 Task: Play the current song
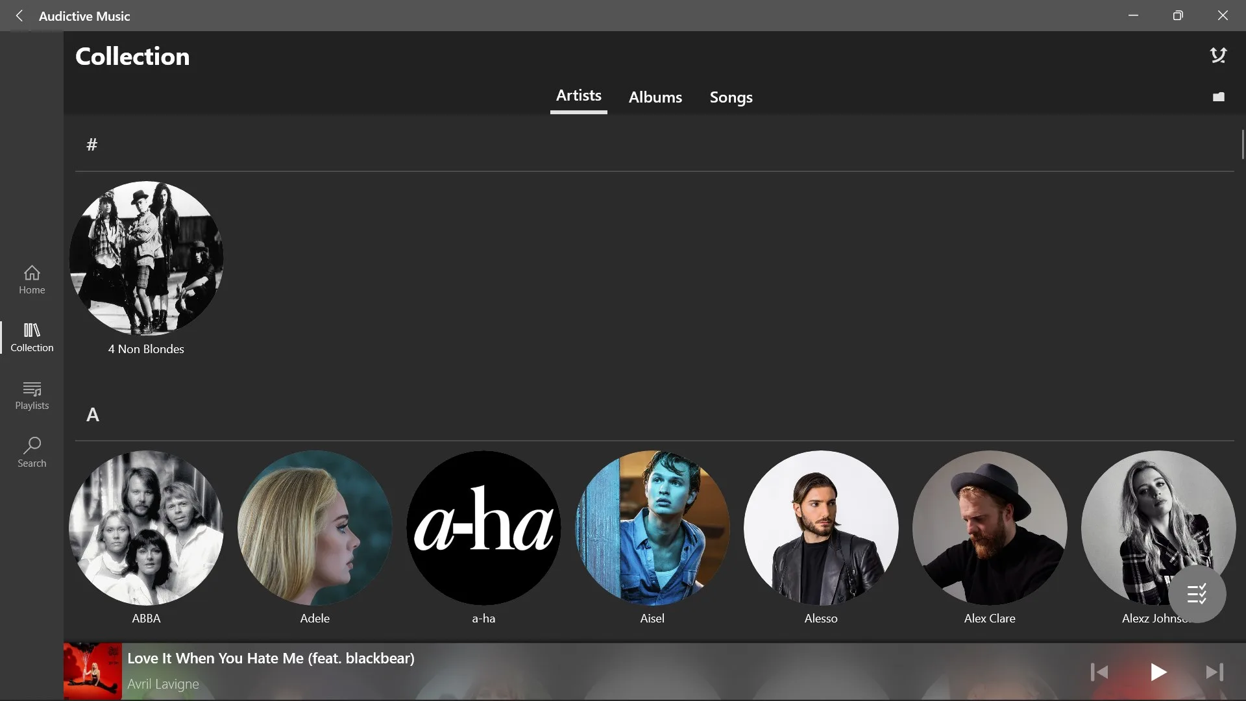pyautogui.click(x=1158, y=672)
